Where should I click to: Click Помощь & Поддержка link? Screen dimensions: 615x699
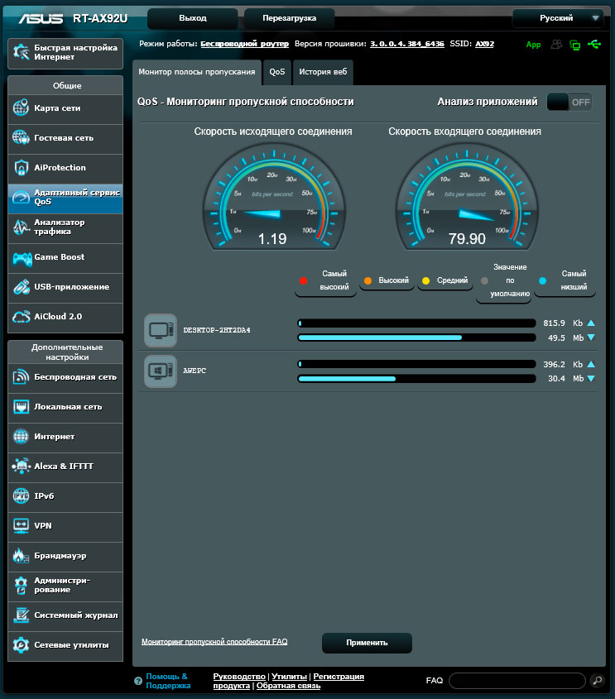(168, 681)
